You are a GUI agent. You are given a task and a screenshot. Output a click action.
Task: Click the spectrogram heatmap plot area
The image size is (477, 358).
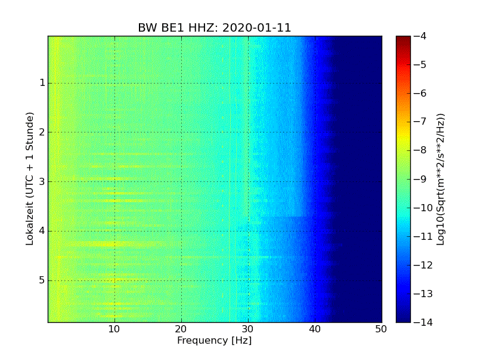point(215,179)
